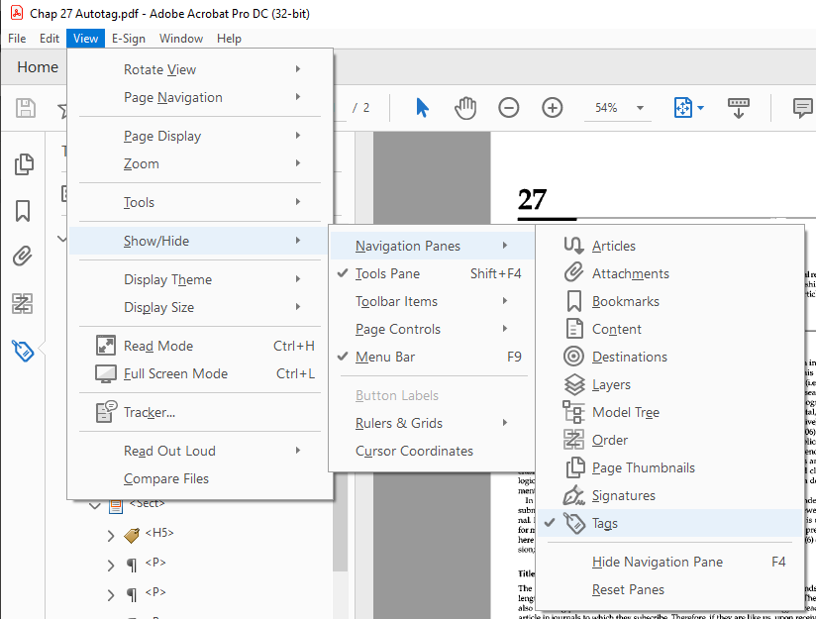This screenshot has width=816, height=619.
Task: Open Display Size submenu
Action: (200, 307)
